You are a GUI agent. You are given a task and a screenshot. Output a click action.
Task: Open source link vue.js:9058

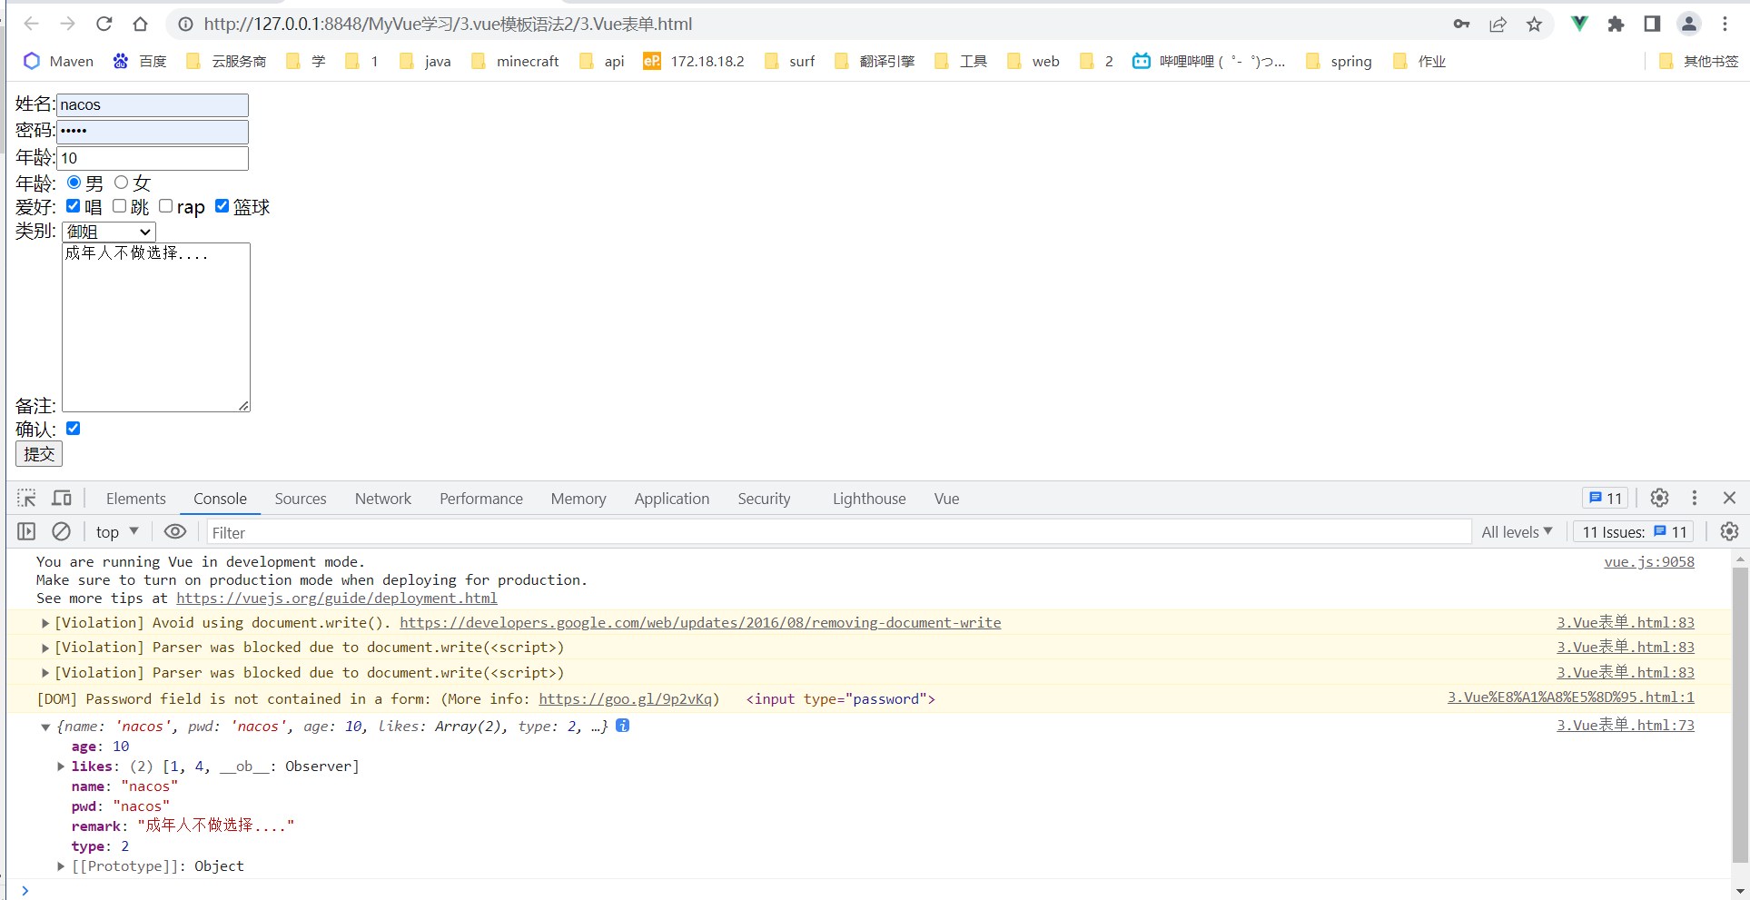[1649, 562]
